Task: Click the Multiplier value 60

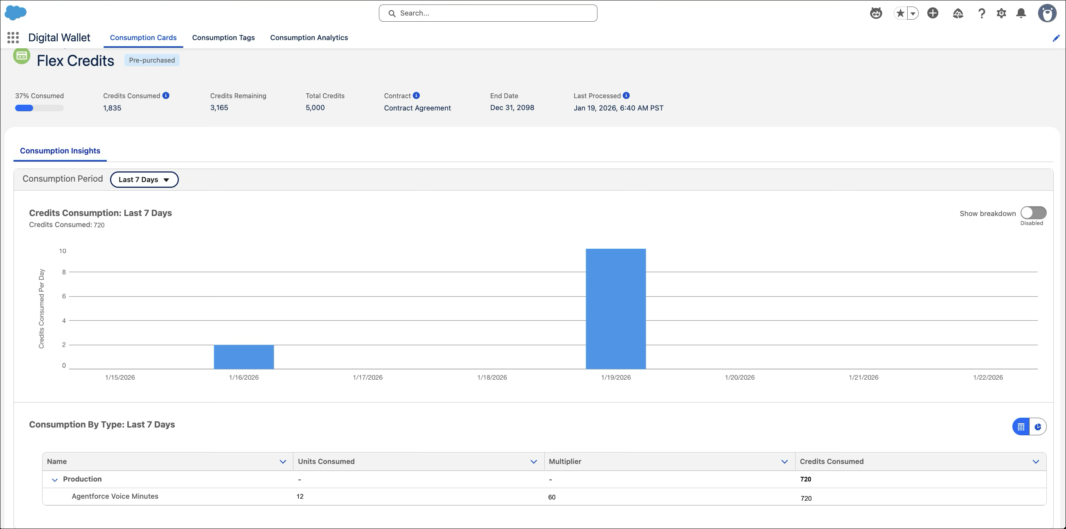Action: [552, 497]
